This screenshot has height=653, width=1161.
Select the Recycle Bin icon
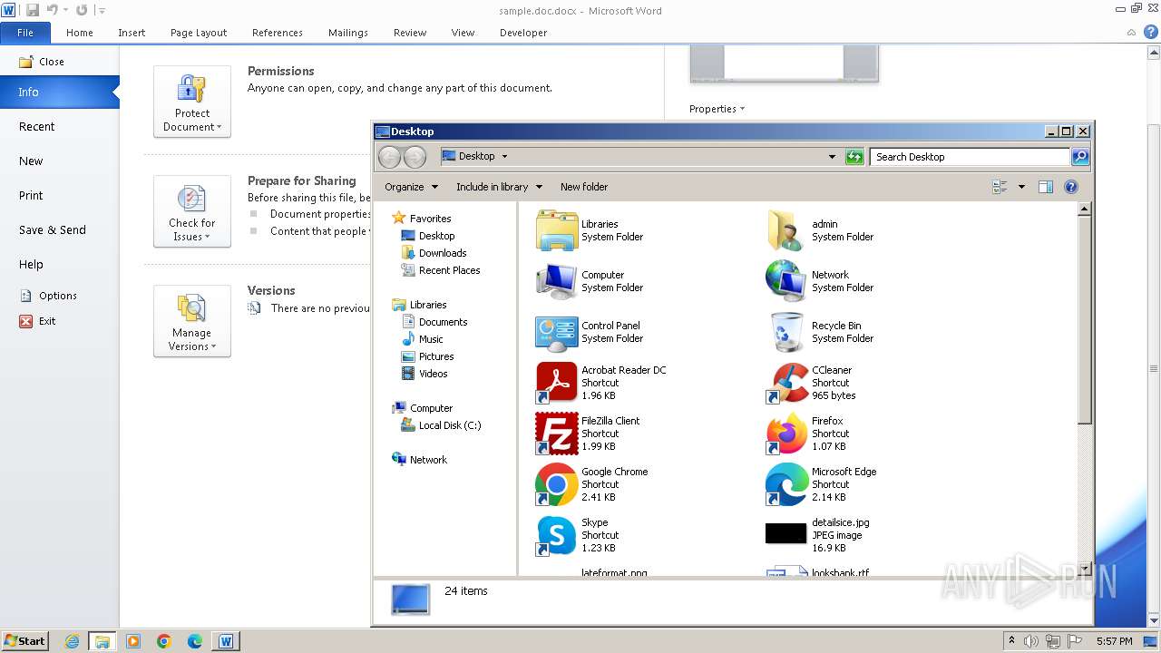(x=786, y=332)
